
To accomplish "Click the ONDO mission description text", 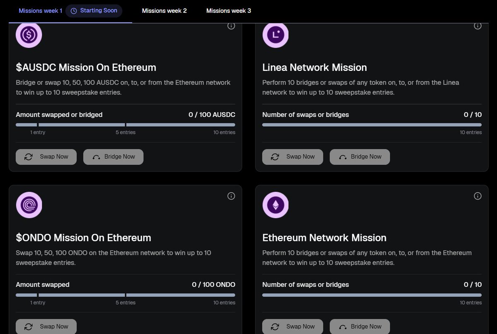I will (x=113, y=258).
